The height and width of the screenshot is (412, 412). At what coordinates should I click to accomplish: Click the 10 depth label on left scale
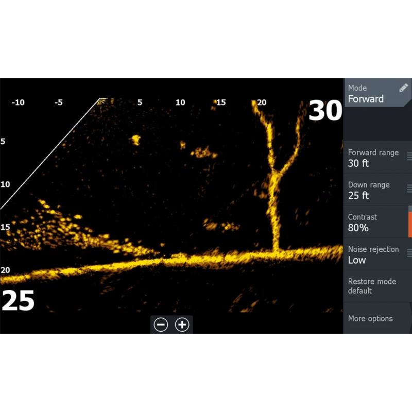click(x=5, y=184)
